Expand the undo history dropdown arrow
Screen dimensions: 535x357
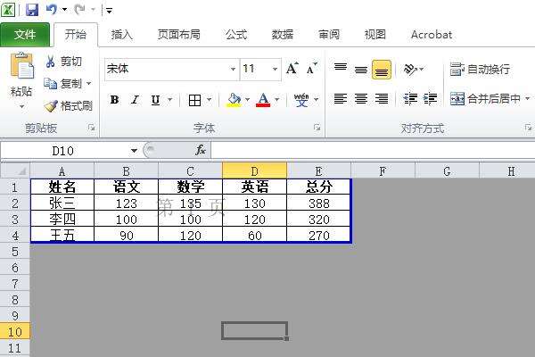click(64, 10)
